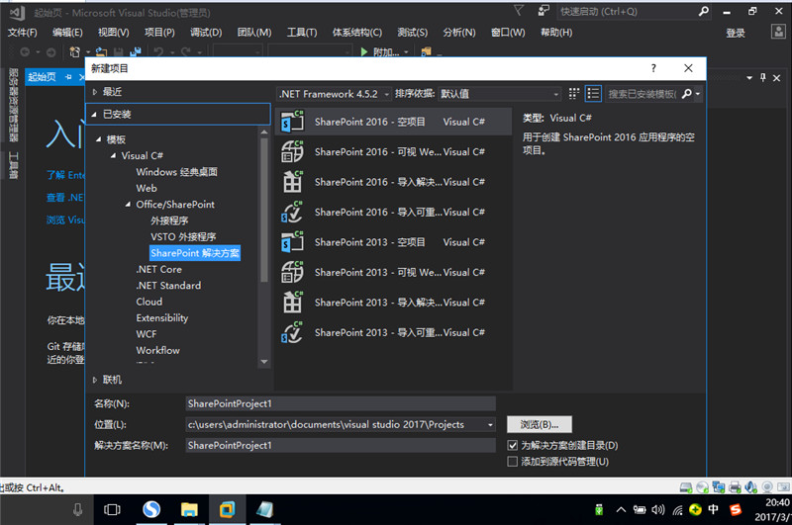This screenshot has width=792, height=525.
Task: Open the 文件(F) menu
Action: tap(22, 33)
